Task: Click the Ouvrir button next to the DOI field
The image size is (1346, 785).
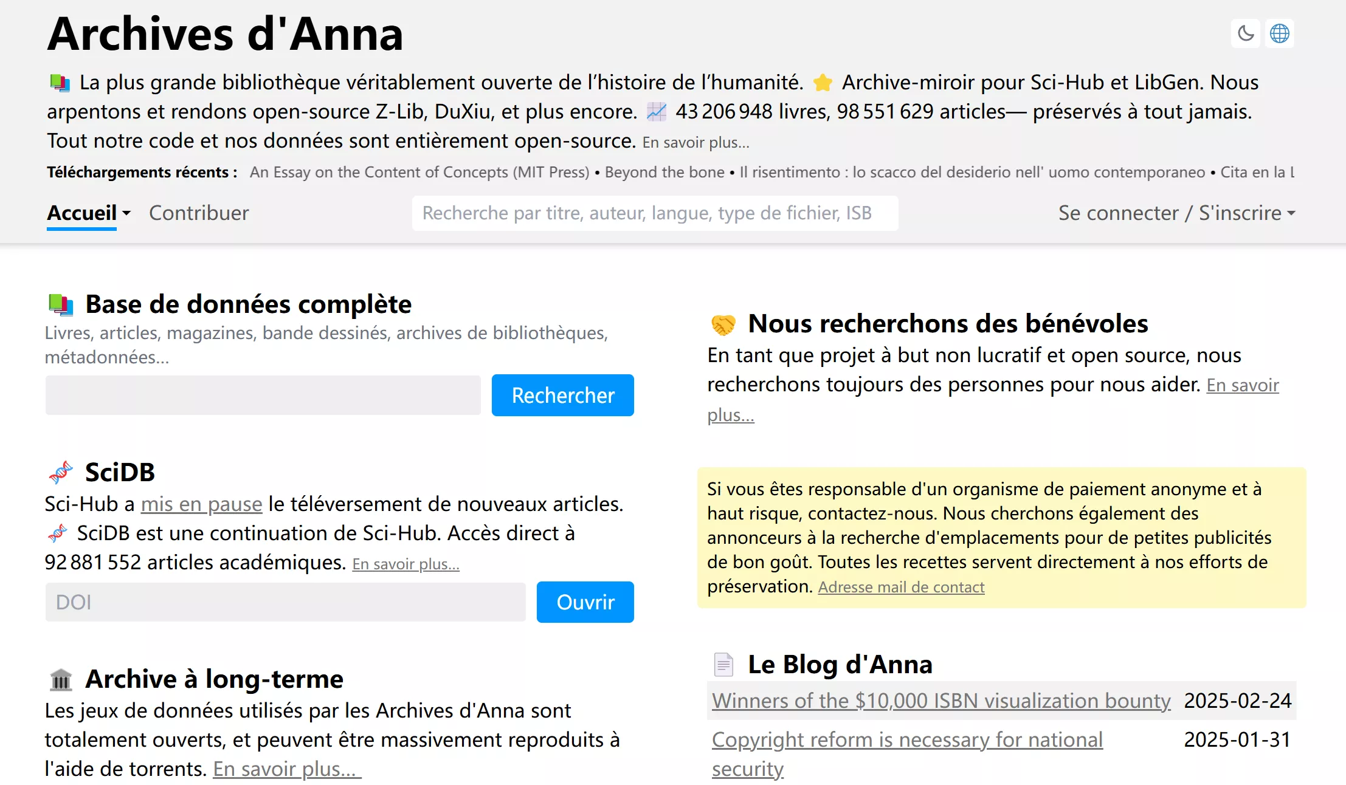Action: point(584,602)
